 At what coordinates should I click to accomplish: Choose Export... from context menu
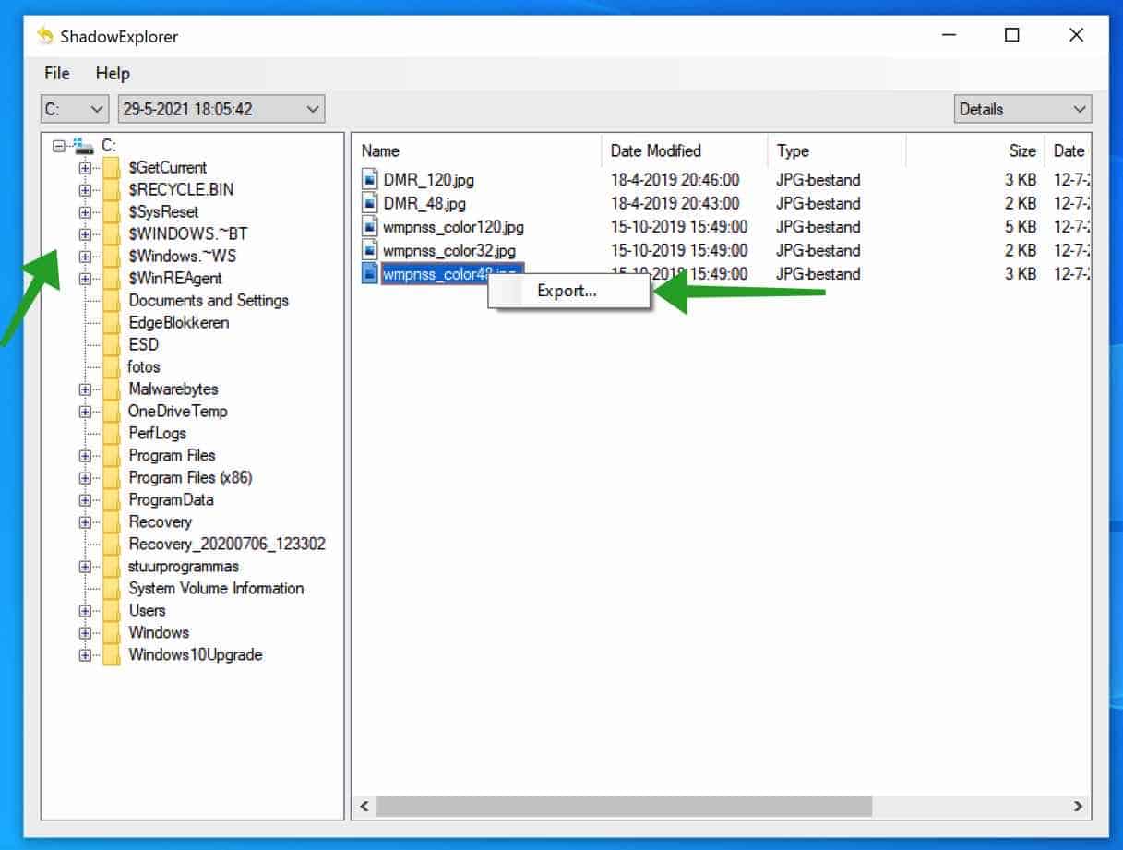(x=568, y=291)
